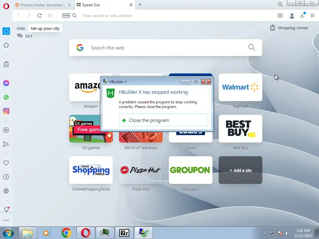The width and height of the screenshot is (319, 239).
Task: Open the downloads icon
Action: (302, 15)
